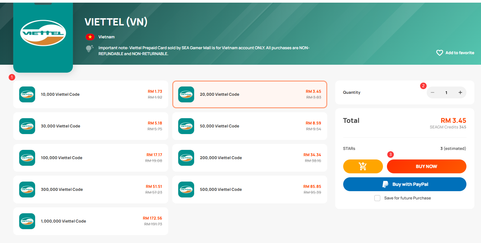The width and height of the screenshot is (481, 243).
Task: Choose the 1,000,000 Viettel Code label
Action: (63, 221)
